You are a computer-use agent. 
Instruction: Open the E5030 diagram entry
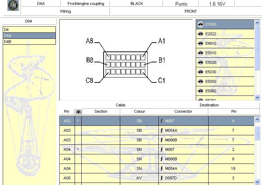pos(225,72)
